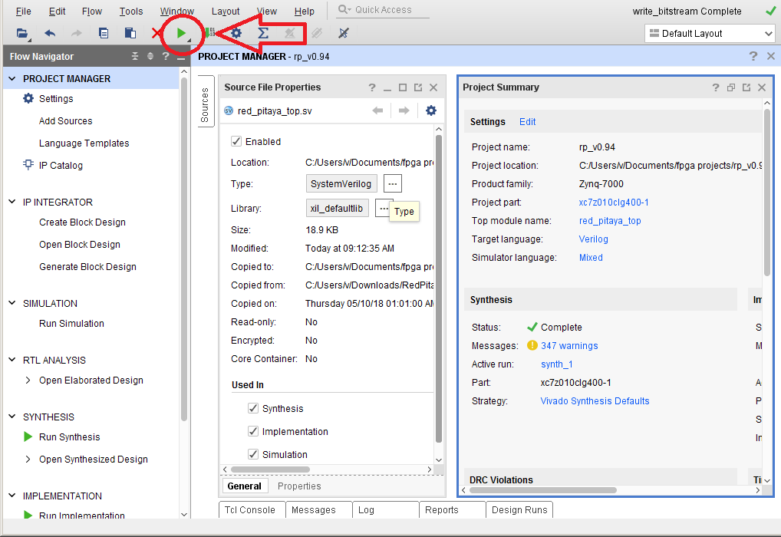Float the Project Summary panel
The width and height of the screenshot is (781, 537).
746,87
